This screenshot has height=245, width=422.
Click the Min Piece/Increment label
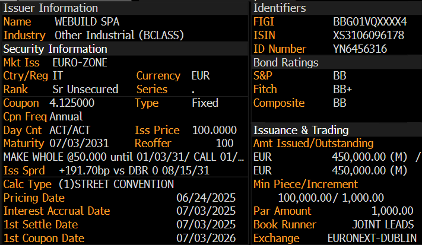pyautogui.click(x=306, y=184)
